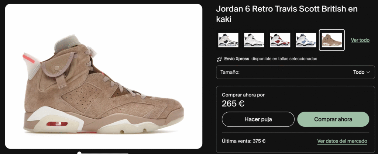Screen dimensions: 378x154
Task: Select the blue and white Jordan 6 thumbnail
Action: point(306,40)
